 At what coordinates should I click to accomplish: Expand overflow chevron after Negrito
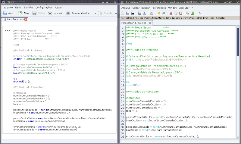tap(116, 13)
